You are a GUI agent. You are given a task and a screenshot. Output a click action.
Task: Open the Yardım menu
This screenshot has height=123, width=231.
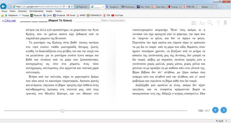[x=58, y=11]
